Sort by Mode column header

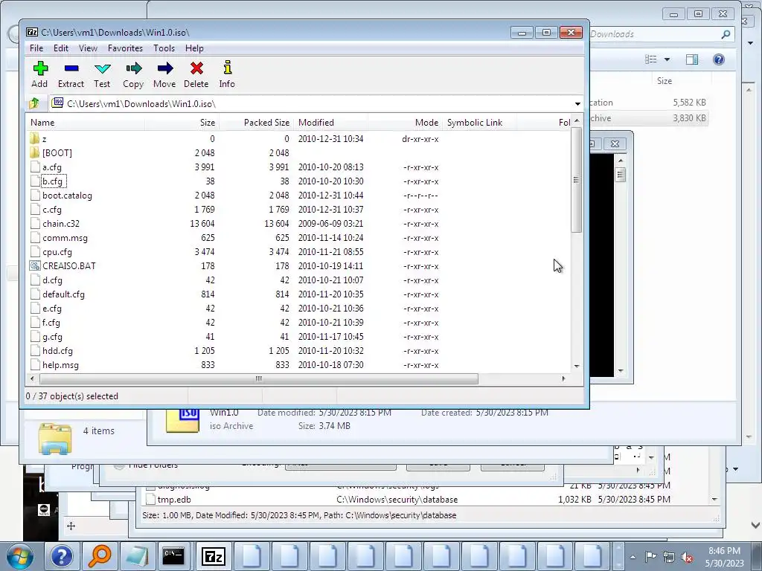click(404, 123)
